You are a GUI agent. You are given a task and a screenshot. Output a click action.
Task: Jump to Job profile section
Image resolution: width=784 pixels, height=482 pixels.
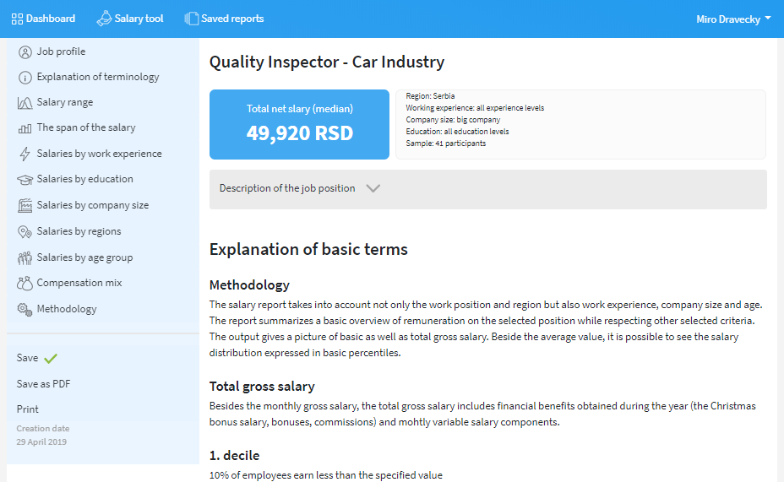[61, 51]
